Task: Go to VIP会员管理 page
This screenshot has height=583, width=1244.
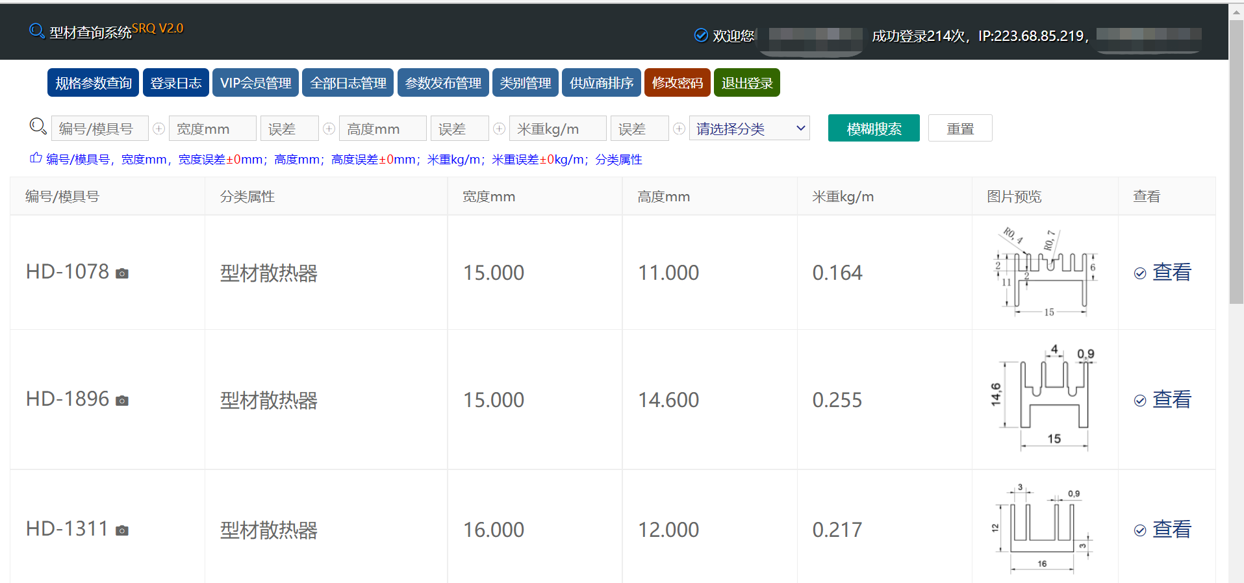Action: (255, 82)
